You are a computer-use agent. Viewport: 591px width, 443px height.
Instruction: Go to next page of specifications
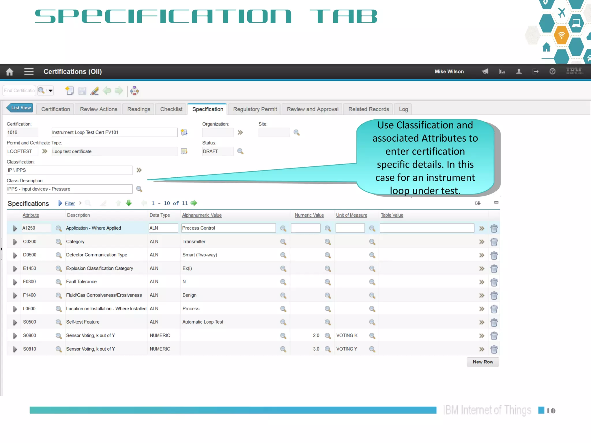(x=194, y=203)
